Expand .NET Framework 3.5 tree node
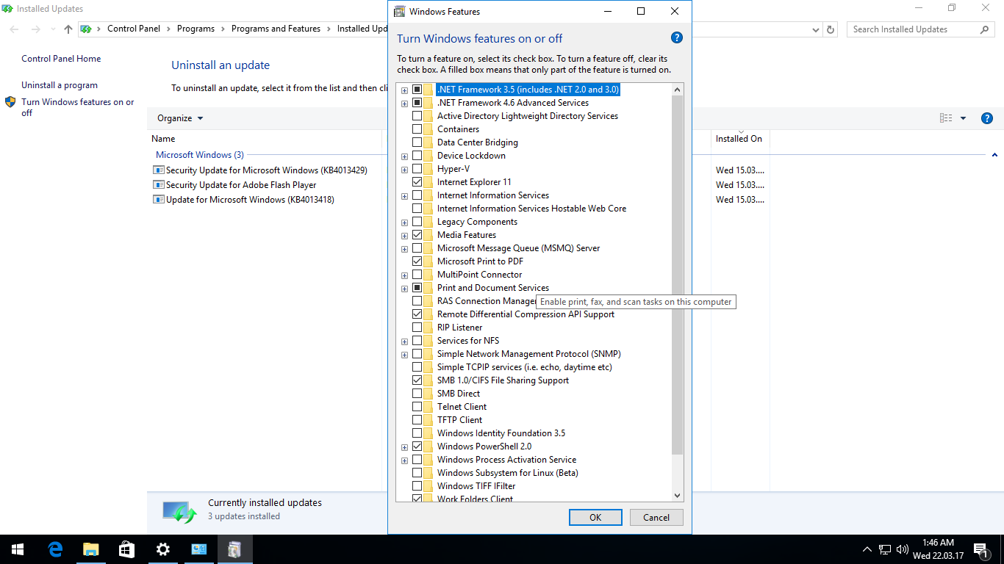Image resolution: width=1004 pixels, height=564 pixels. tap(404, 90)
